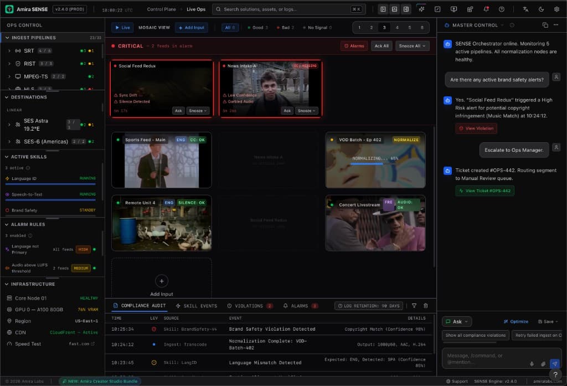The image size is (567, 386).
Task: Open the monitor playback icon in the header
Action: [453, 9]
